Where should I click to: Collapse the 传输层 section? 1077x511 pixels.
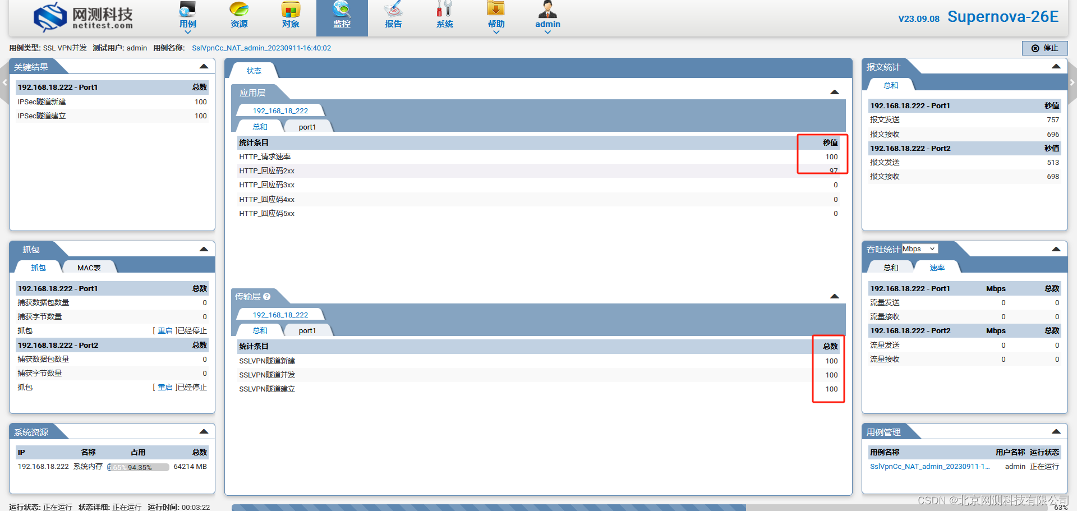pos(835,297)
